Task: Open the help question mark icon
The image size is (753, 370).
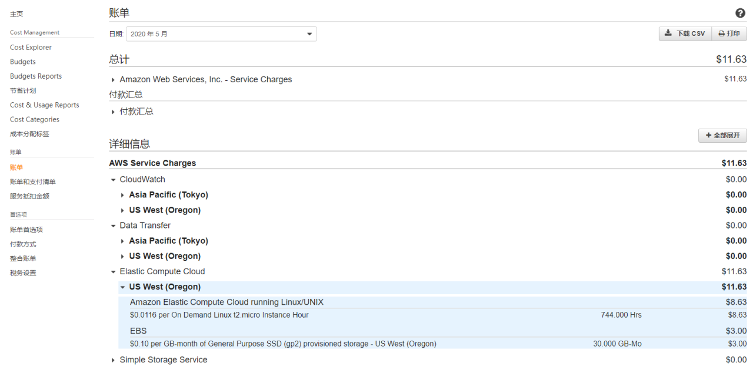Action: (741, 13)
